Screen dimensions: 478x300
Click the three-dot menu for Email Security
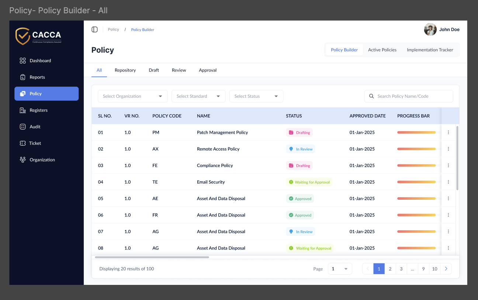(448, 182)
